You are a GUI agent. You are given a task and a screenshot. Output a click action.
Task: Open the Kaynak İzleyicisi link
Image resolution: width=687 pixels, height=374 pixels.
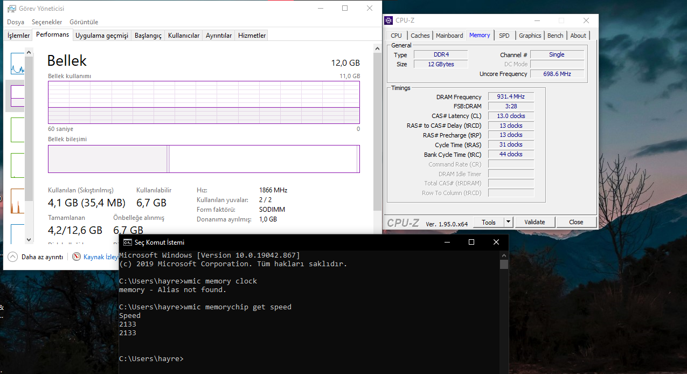(101, 257)
